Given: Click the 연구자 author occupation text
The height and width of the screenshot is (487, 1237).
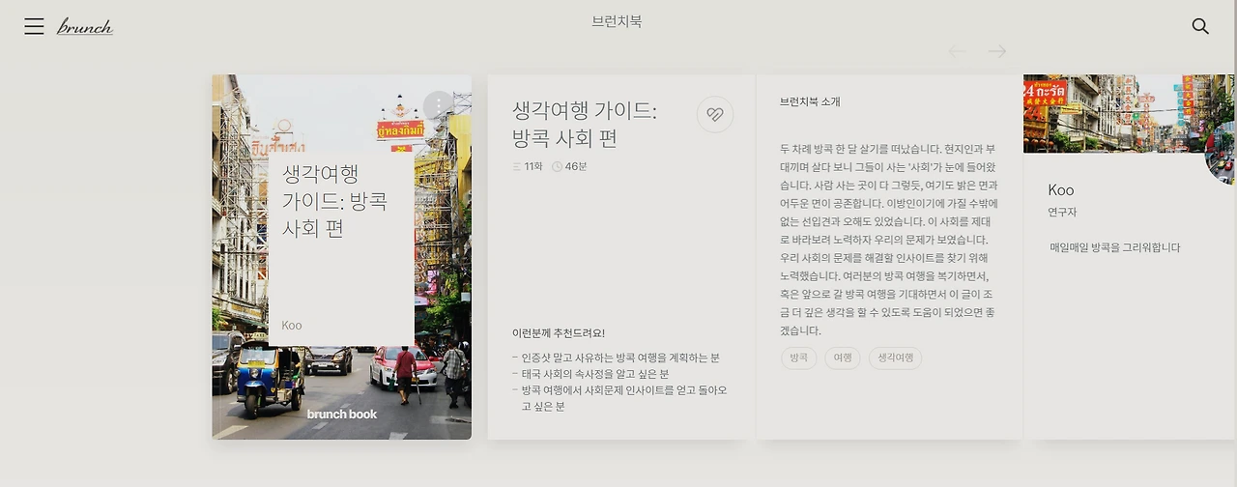Looking at the screenshot, I should [1062, 212].
